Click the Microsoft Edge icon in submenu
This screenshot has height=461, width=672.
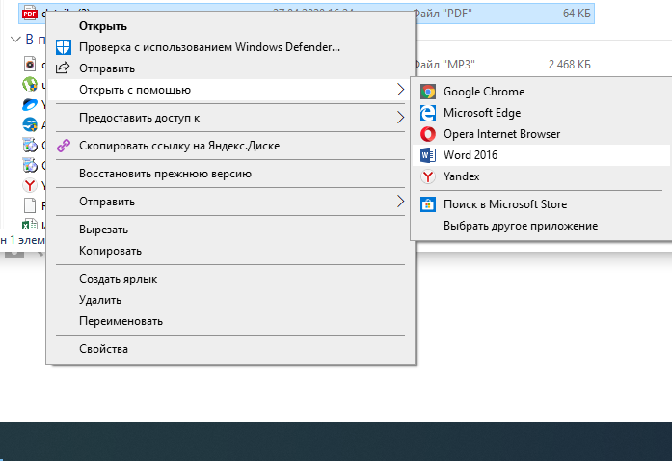428,113
